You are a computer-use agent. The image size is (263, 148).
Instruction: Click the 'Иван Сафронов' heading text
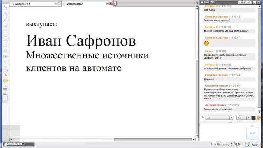[x=81, y=41]
